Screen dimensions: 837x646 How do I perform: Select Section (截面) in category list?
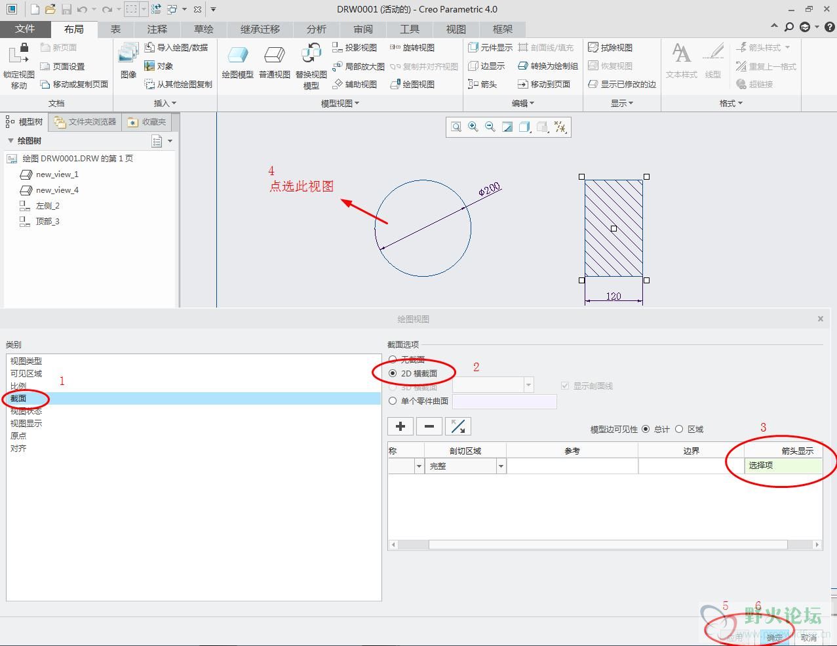(193, 398)
